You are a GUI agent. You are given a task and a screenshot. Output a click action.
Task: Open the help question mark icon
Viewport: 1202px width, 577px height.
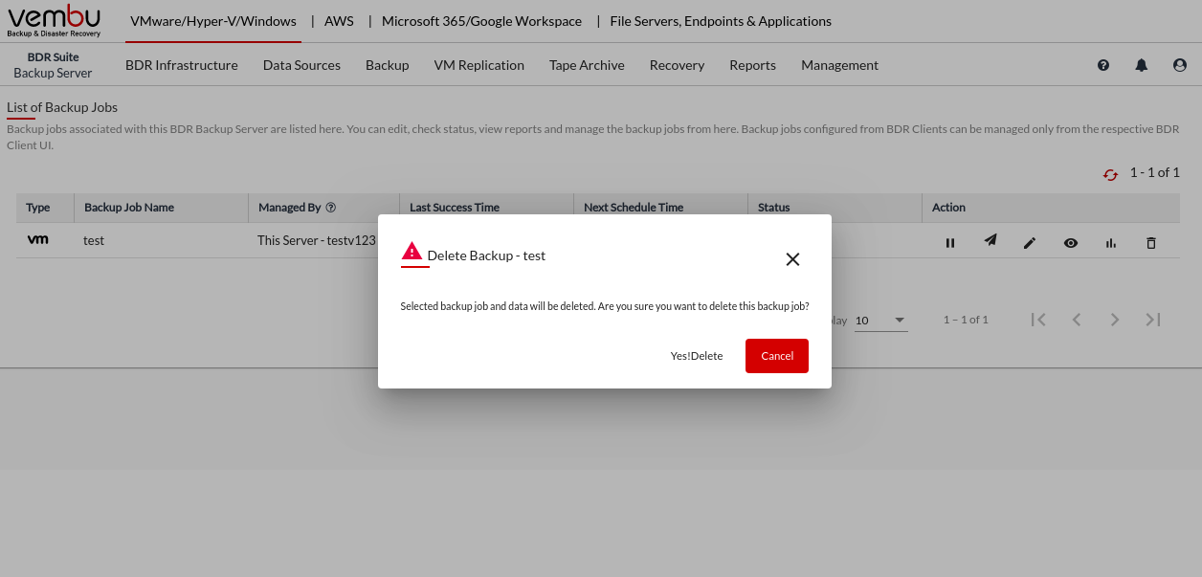pos(1103,65)
